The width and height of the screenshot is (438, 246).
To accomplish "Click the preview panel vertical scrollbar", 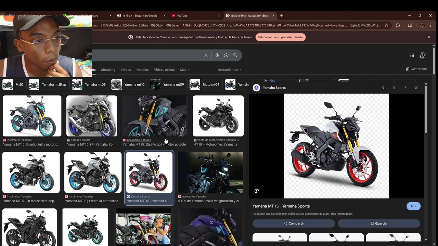I will pos(426,109).
